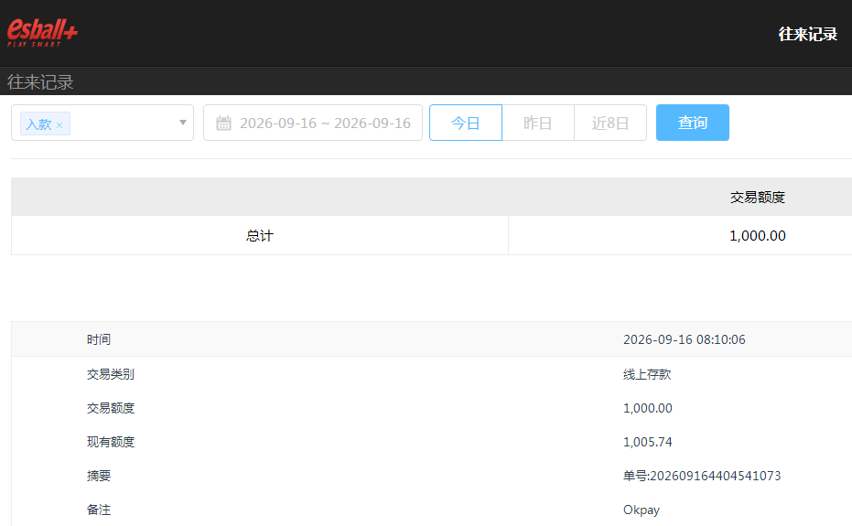Click the 交易额度 column header
Viewport: 852px width, 526px height.
[758, 198]
